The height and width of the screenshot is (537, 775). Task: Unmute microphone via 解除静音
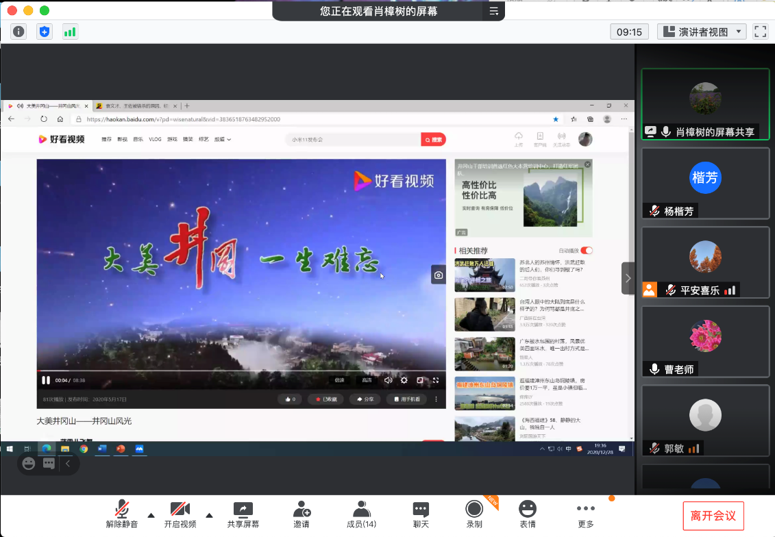[x=122, y=514]
